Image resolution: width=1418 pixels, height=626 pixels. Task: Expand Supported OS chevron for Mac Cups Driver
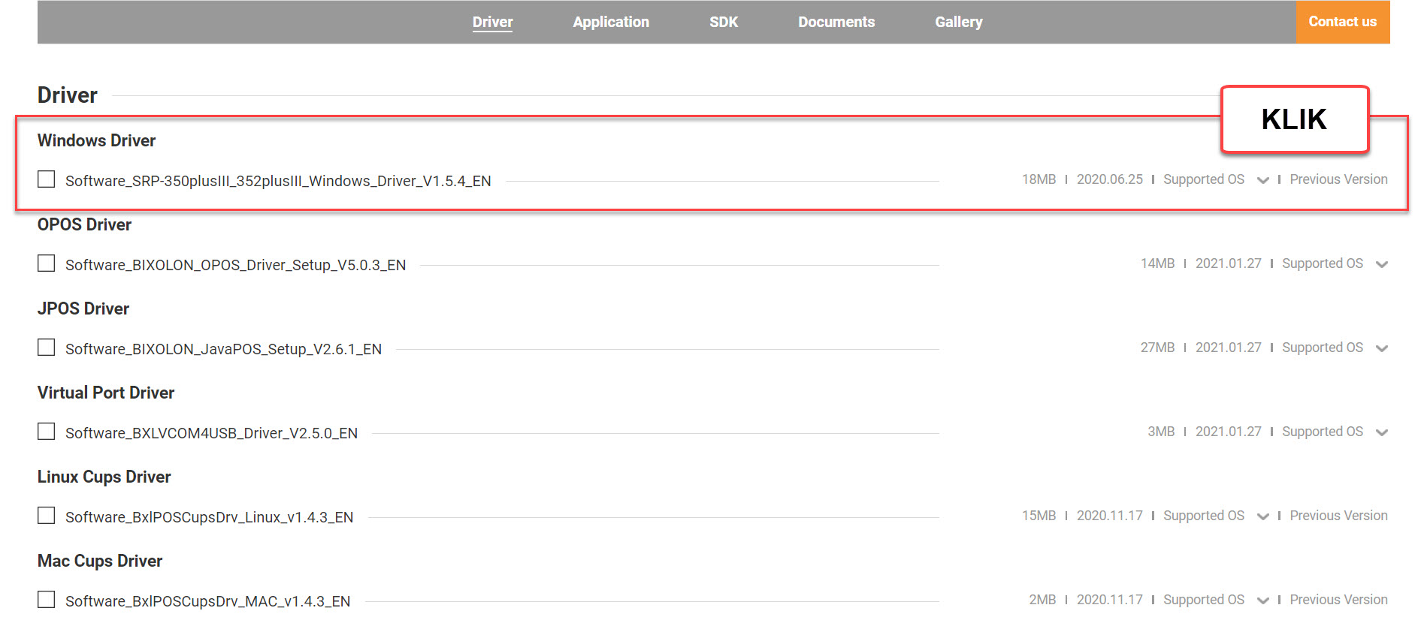coord(1262,600)
